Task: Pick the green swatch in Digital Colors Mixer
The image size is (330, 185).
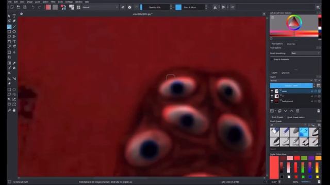Action: (304, 158)
